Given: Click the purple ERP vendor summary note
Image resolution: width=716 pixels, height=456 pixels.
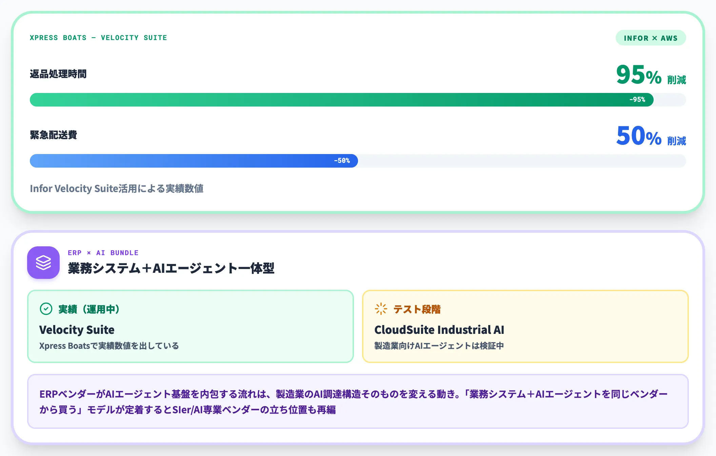Looking at the screenshot, I should coord(358,402).
